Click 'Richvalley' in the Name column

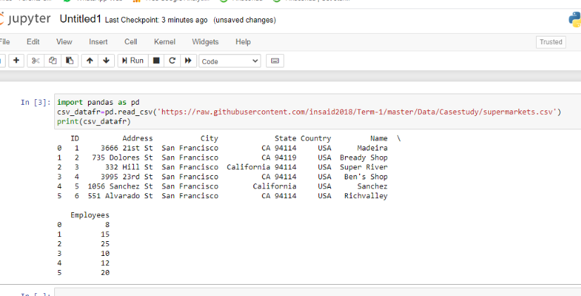(x=366, y=196)
